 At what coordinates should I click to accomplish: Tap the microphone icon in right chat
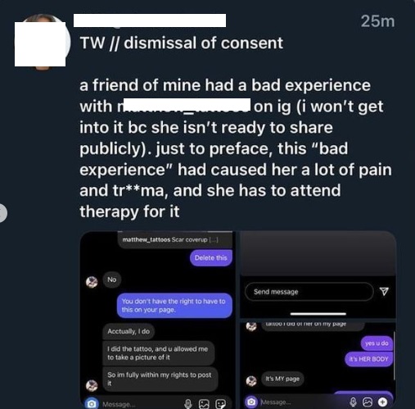(x=353, y=402)
